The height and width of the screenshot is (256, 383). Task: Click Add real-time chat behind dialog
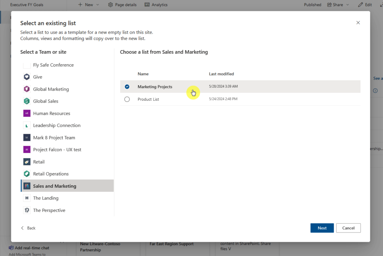[32, 248]
